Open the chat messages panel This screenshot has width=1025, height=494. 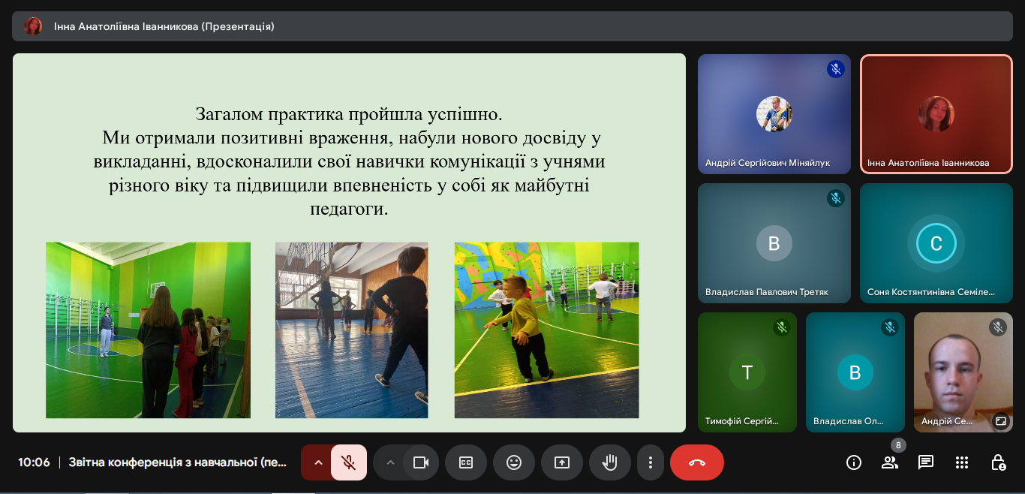pyautogui.click(x=926, y=462)
